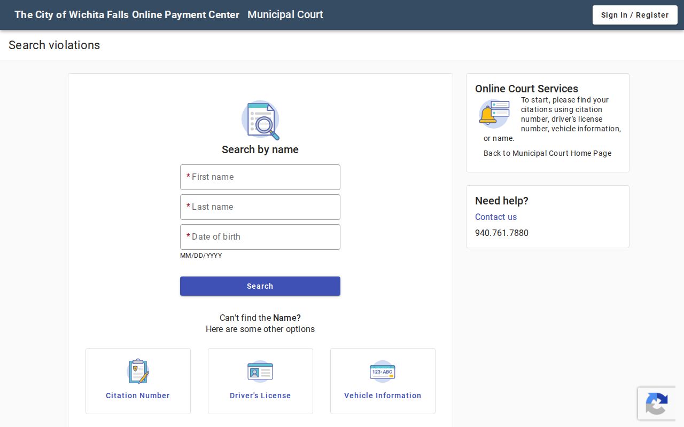Choose the Vehicle Information search option
This screenshot has height=427, width=684.
pyautogui.click(x=383, y=381)
